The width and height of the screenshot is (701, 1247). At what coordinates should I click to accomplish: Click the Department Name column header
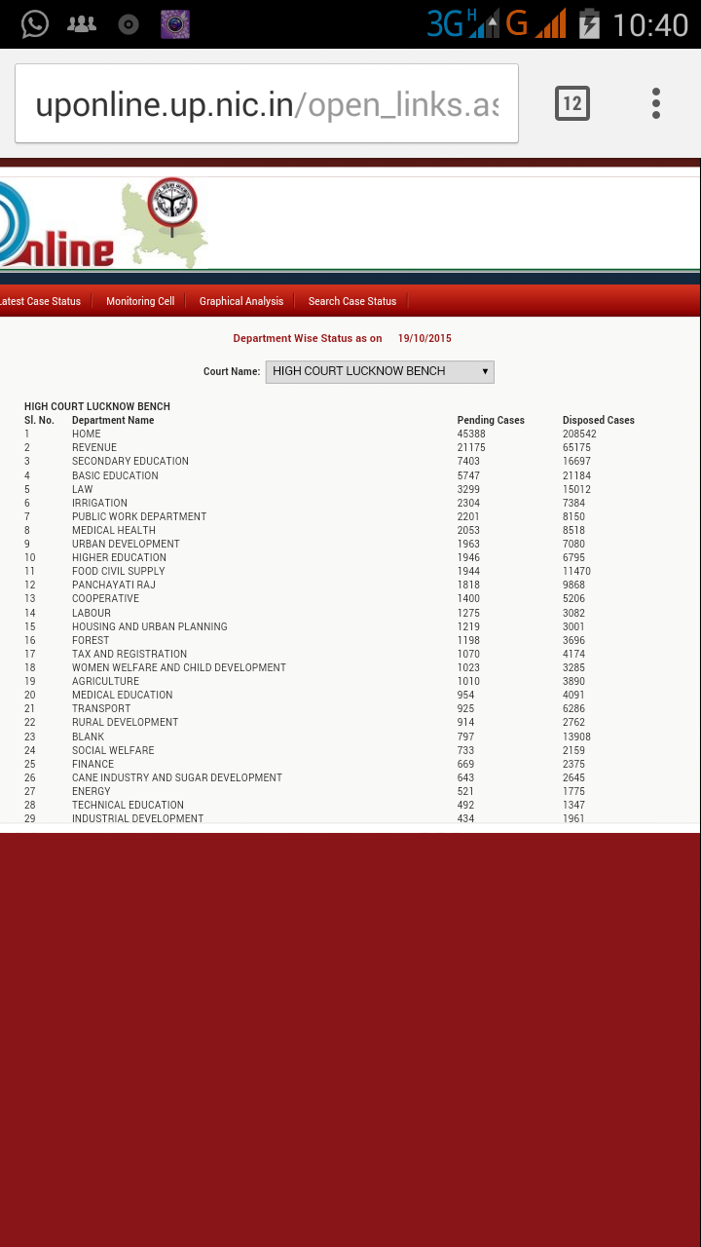[x=113, y=421]
